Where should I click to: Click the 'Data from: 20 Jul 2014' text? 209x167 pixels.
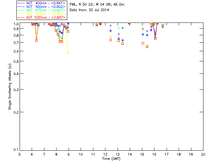point(89,10)
